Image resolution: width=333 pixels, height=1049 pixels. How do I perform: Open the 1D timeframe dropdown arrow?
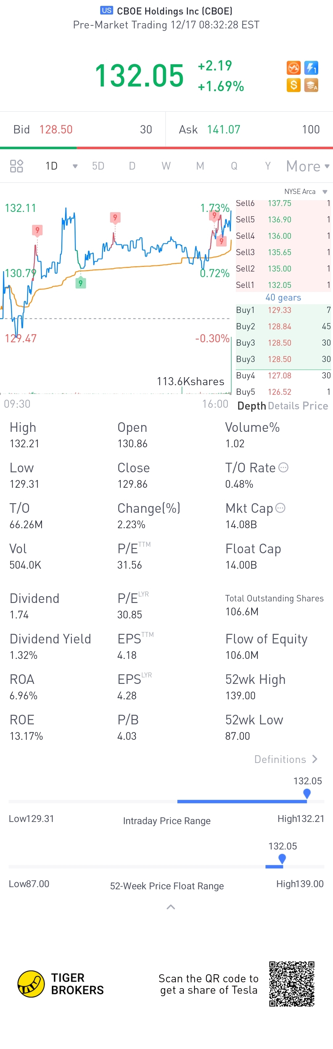tap(75, 166)
